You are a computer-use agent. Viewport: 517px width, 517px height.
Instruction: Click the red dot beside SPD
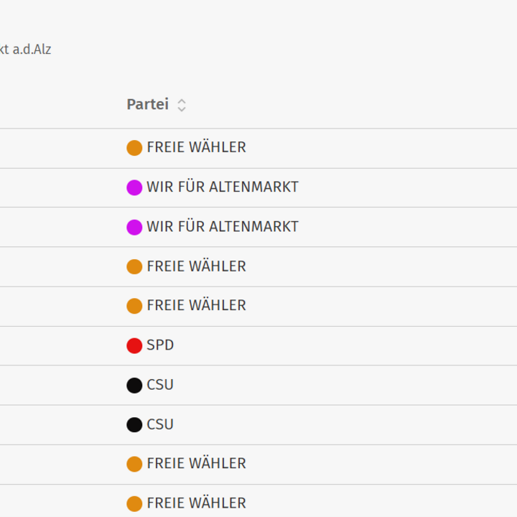(x=134, y=346)
